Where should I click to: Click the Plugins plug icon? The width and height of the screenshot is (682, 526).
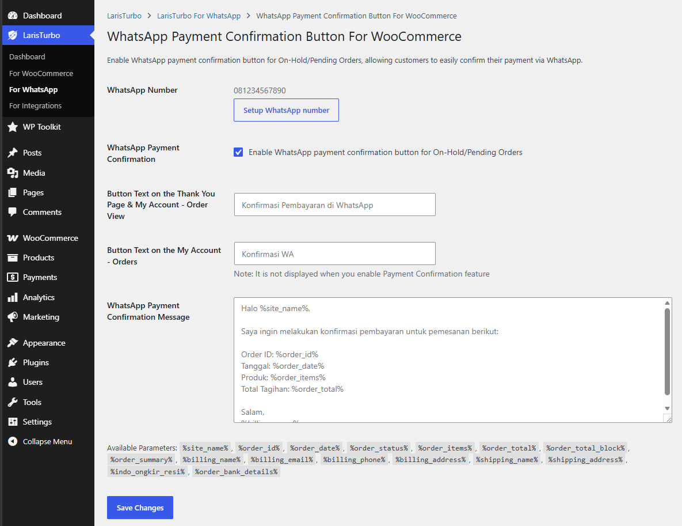pyautogui.click(x=13, y=363)
